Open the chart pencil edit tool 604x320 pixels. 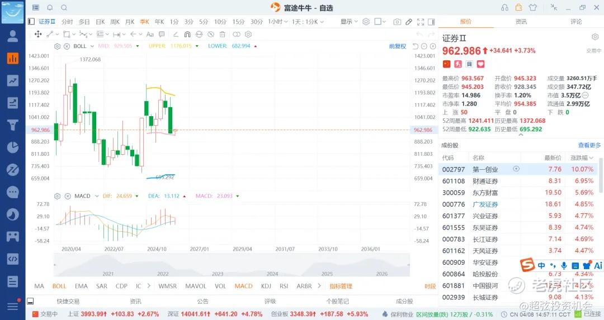tap(409, 22)
